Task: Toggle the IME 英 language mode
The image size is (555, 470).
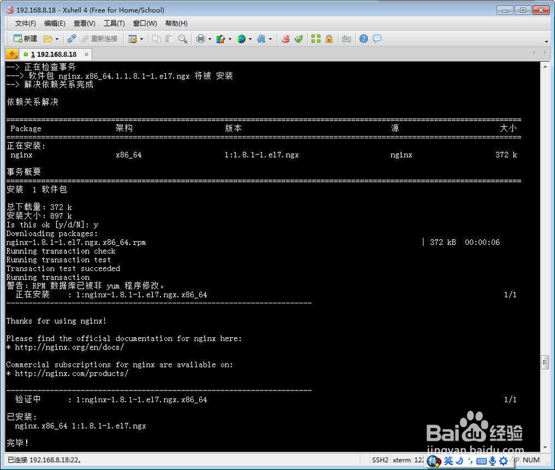Action: pos(448,461)
